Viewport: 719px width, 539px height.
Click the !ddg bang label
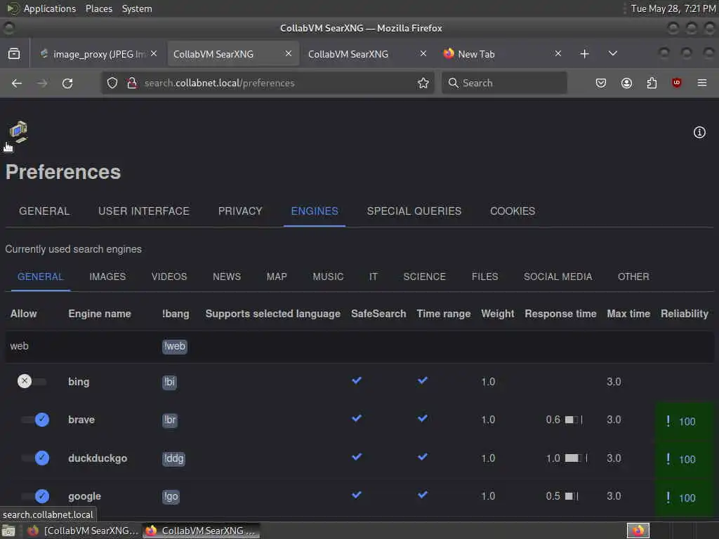pos(173,458)
